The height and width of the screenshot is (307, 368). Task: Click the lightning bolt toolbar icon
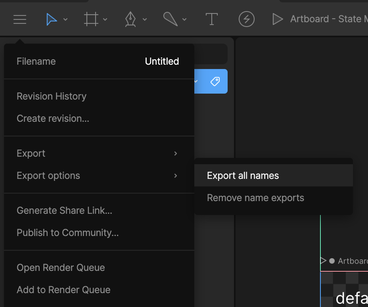tap(246, 19)
